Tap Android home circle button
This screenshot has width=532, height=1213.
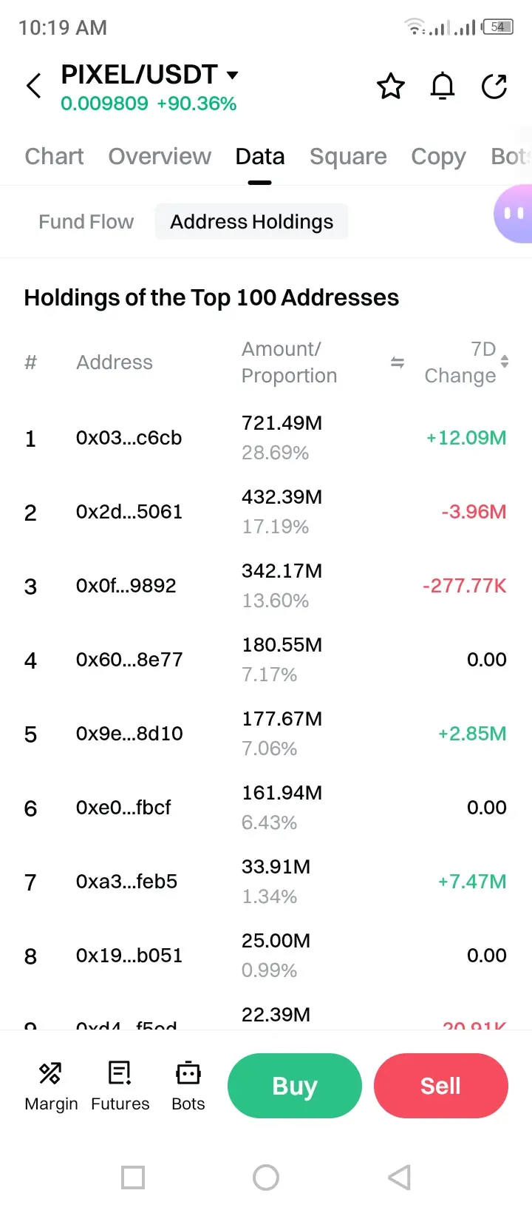[266, 1177]
